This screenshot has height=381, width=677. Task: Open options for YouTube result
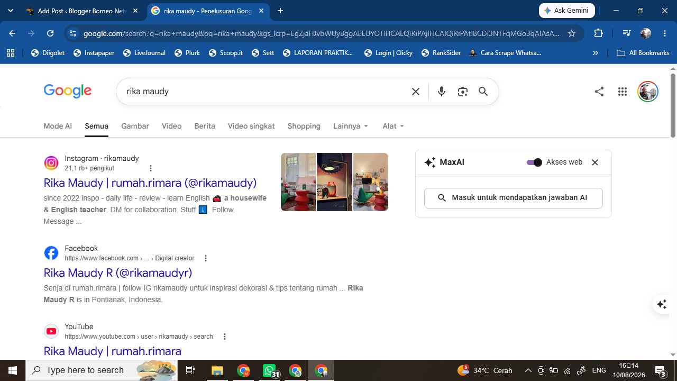click(x=225, y=337)
